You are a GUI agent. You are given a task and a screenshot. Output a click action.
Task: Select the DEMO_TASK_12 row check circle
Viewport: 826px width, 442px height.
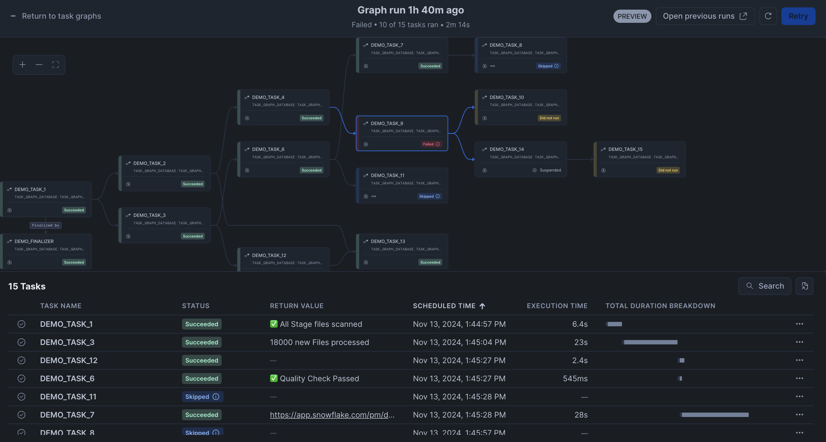coord(21,360)
